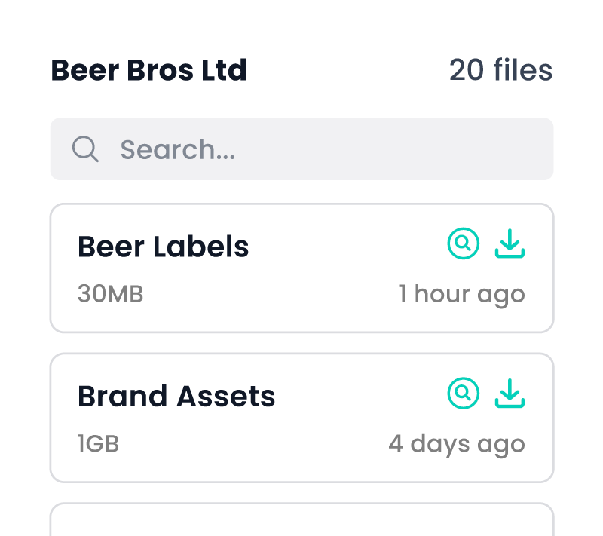Open the Brand Assets file card

(301, 418)
